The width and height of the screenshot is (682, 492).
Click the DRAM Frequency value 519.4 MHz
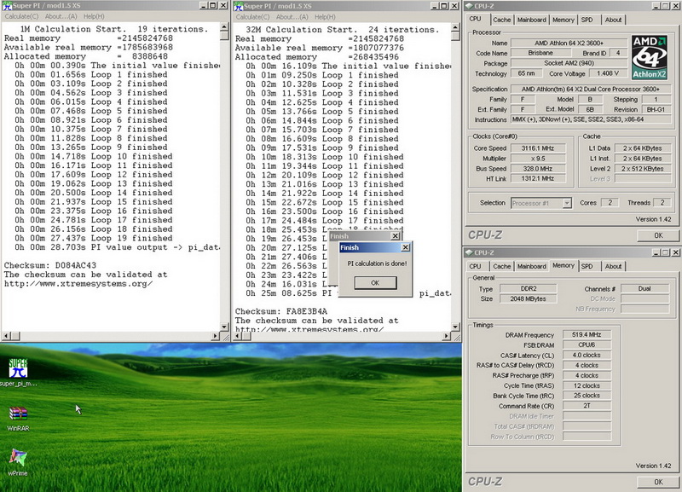point(587,334)
